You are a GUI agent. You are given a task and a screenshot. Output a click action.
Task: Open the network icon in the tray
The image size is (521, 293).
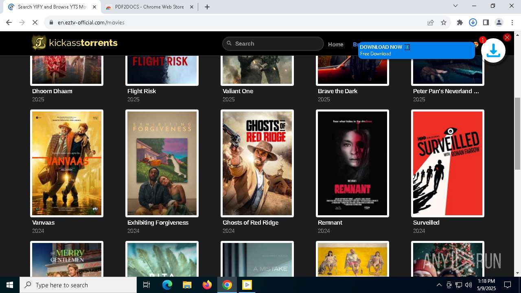pos(459,285)
